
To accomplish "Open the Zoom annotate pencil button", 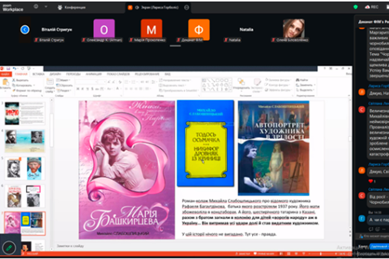I will tap(9, 248).
